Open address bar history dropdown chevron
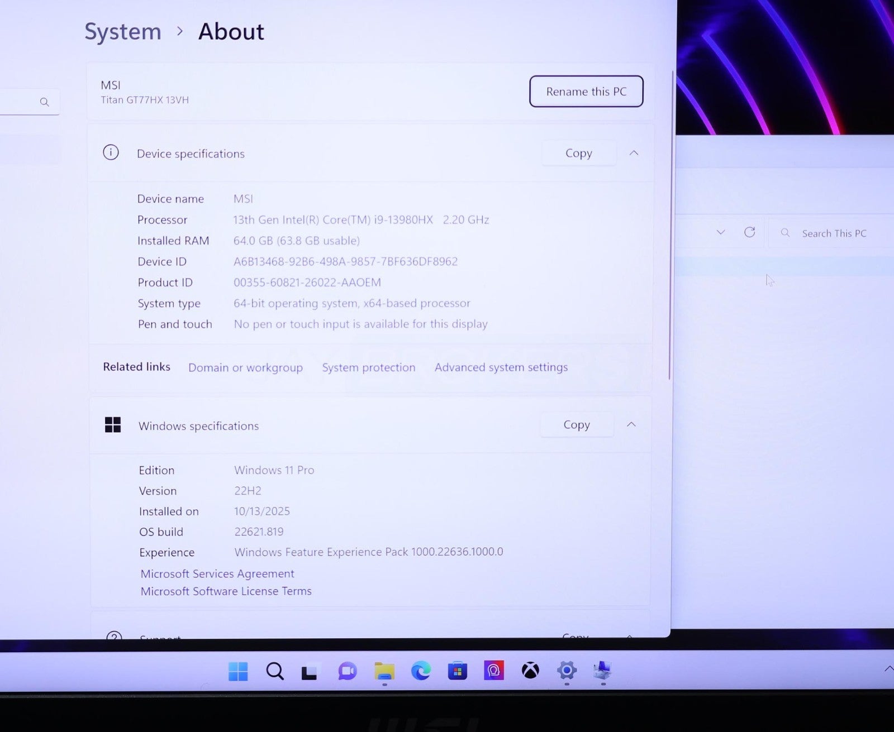The width and height of the screenshot is (894, 732). 721,232
